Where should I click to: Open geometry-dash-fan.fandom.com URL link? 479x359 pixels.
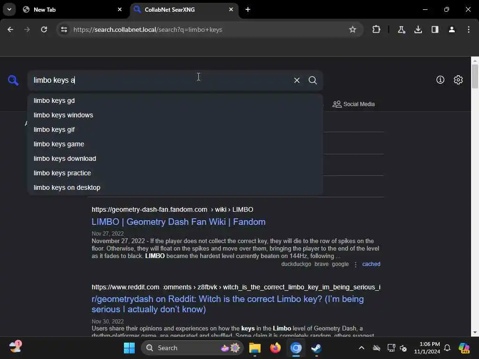pyautogui.click(x=172, y=210)
